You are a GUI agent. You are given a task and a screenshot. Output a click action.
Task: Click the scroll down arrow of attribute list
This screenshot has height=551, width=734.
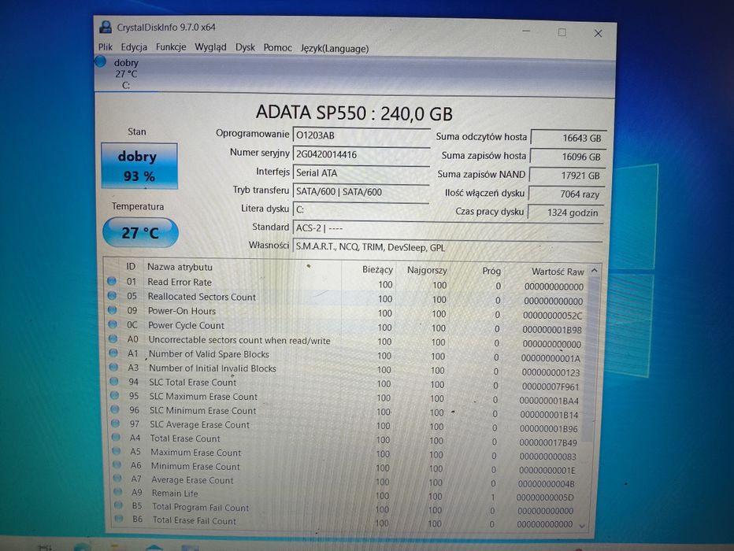[x=582, y=527]
